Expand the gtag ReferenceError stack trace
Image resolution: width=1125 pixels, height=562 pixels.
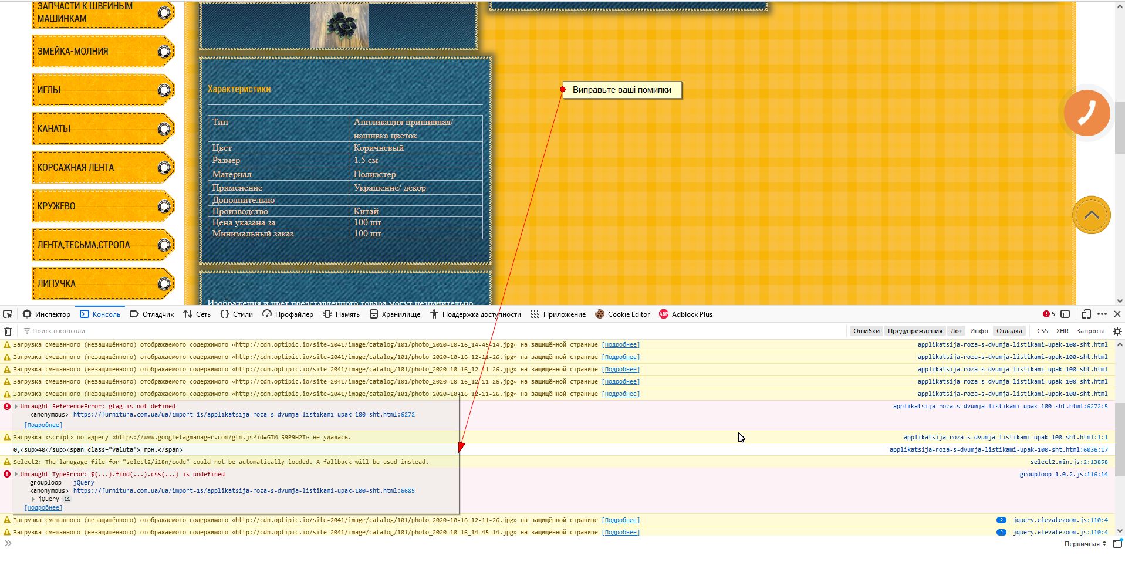(16, 406)
